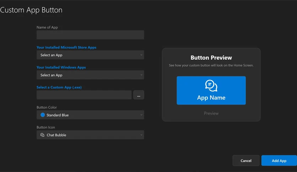297x172 pixels.
Task: Click the Button Preview heading
Action: coord(211,58)
